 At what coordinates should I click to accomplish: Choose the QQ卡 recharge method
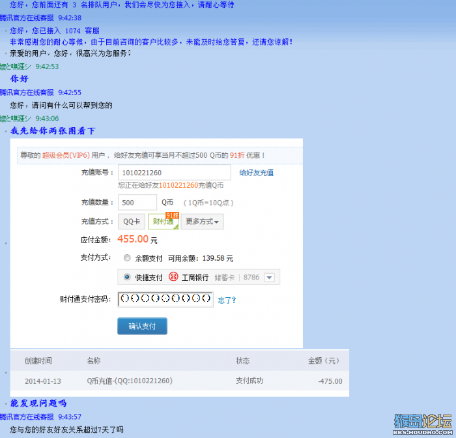coord(132,222)
